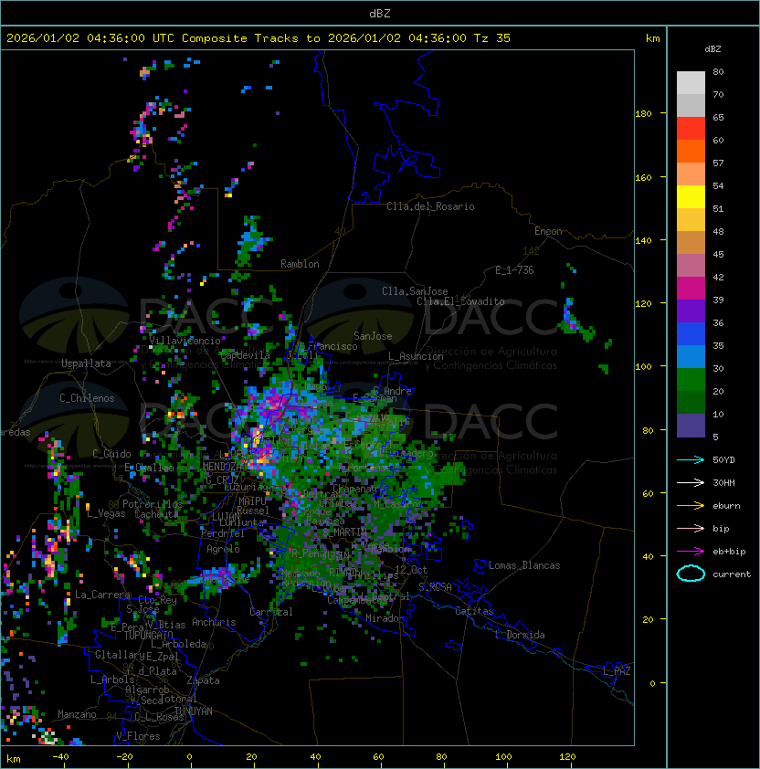Click the 'C_Guido' map label
Screen dimensions: 760x769
(111, 454)
